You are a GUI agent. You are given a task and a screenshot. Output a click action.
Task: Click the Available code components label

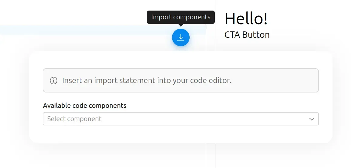point(85,105)
